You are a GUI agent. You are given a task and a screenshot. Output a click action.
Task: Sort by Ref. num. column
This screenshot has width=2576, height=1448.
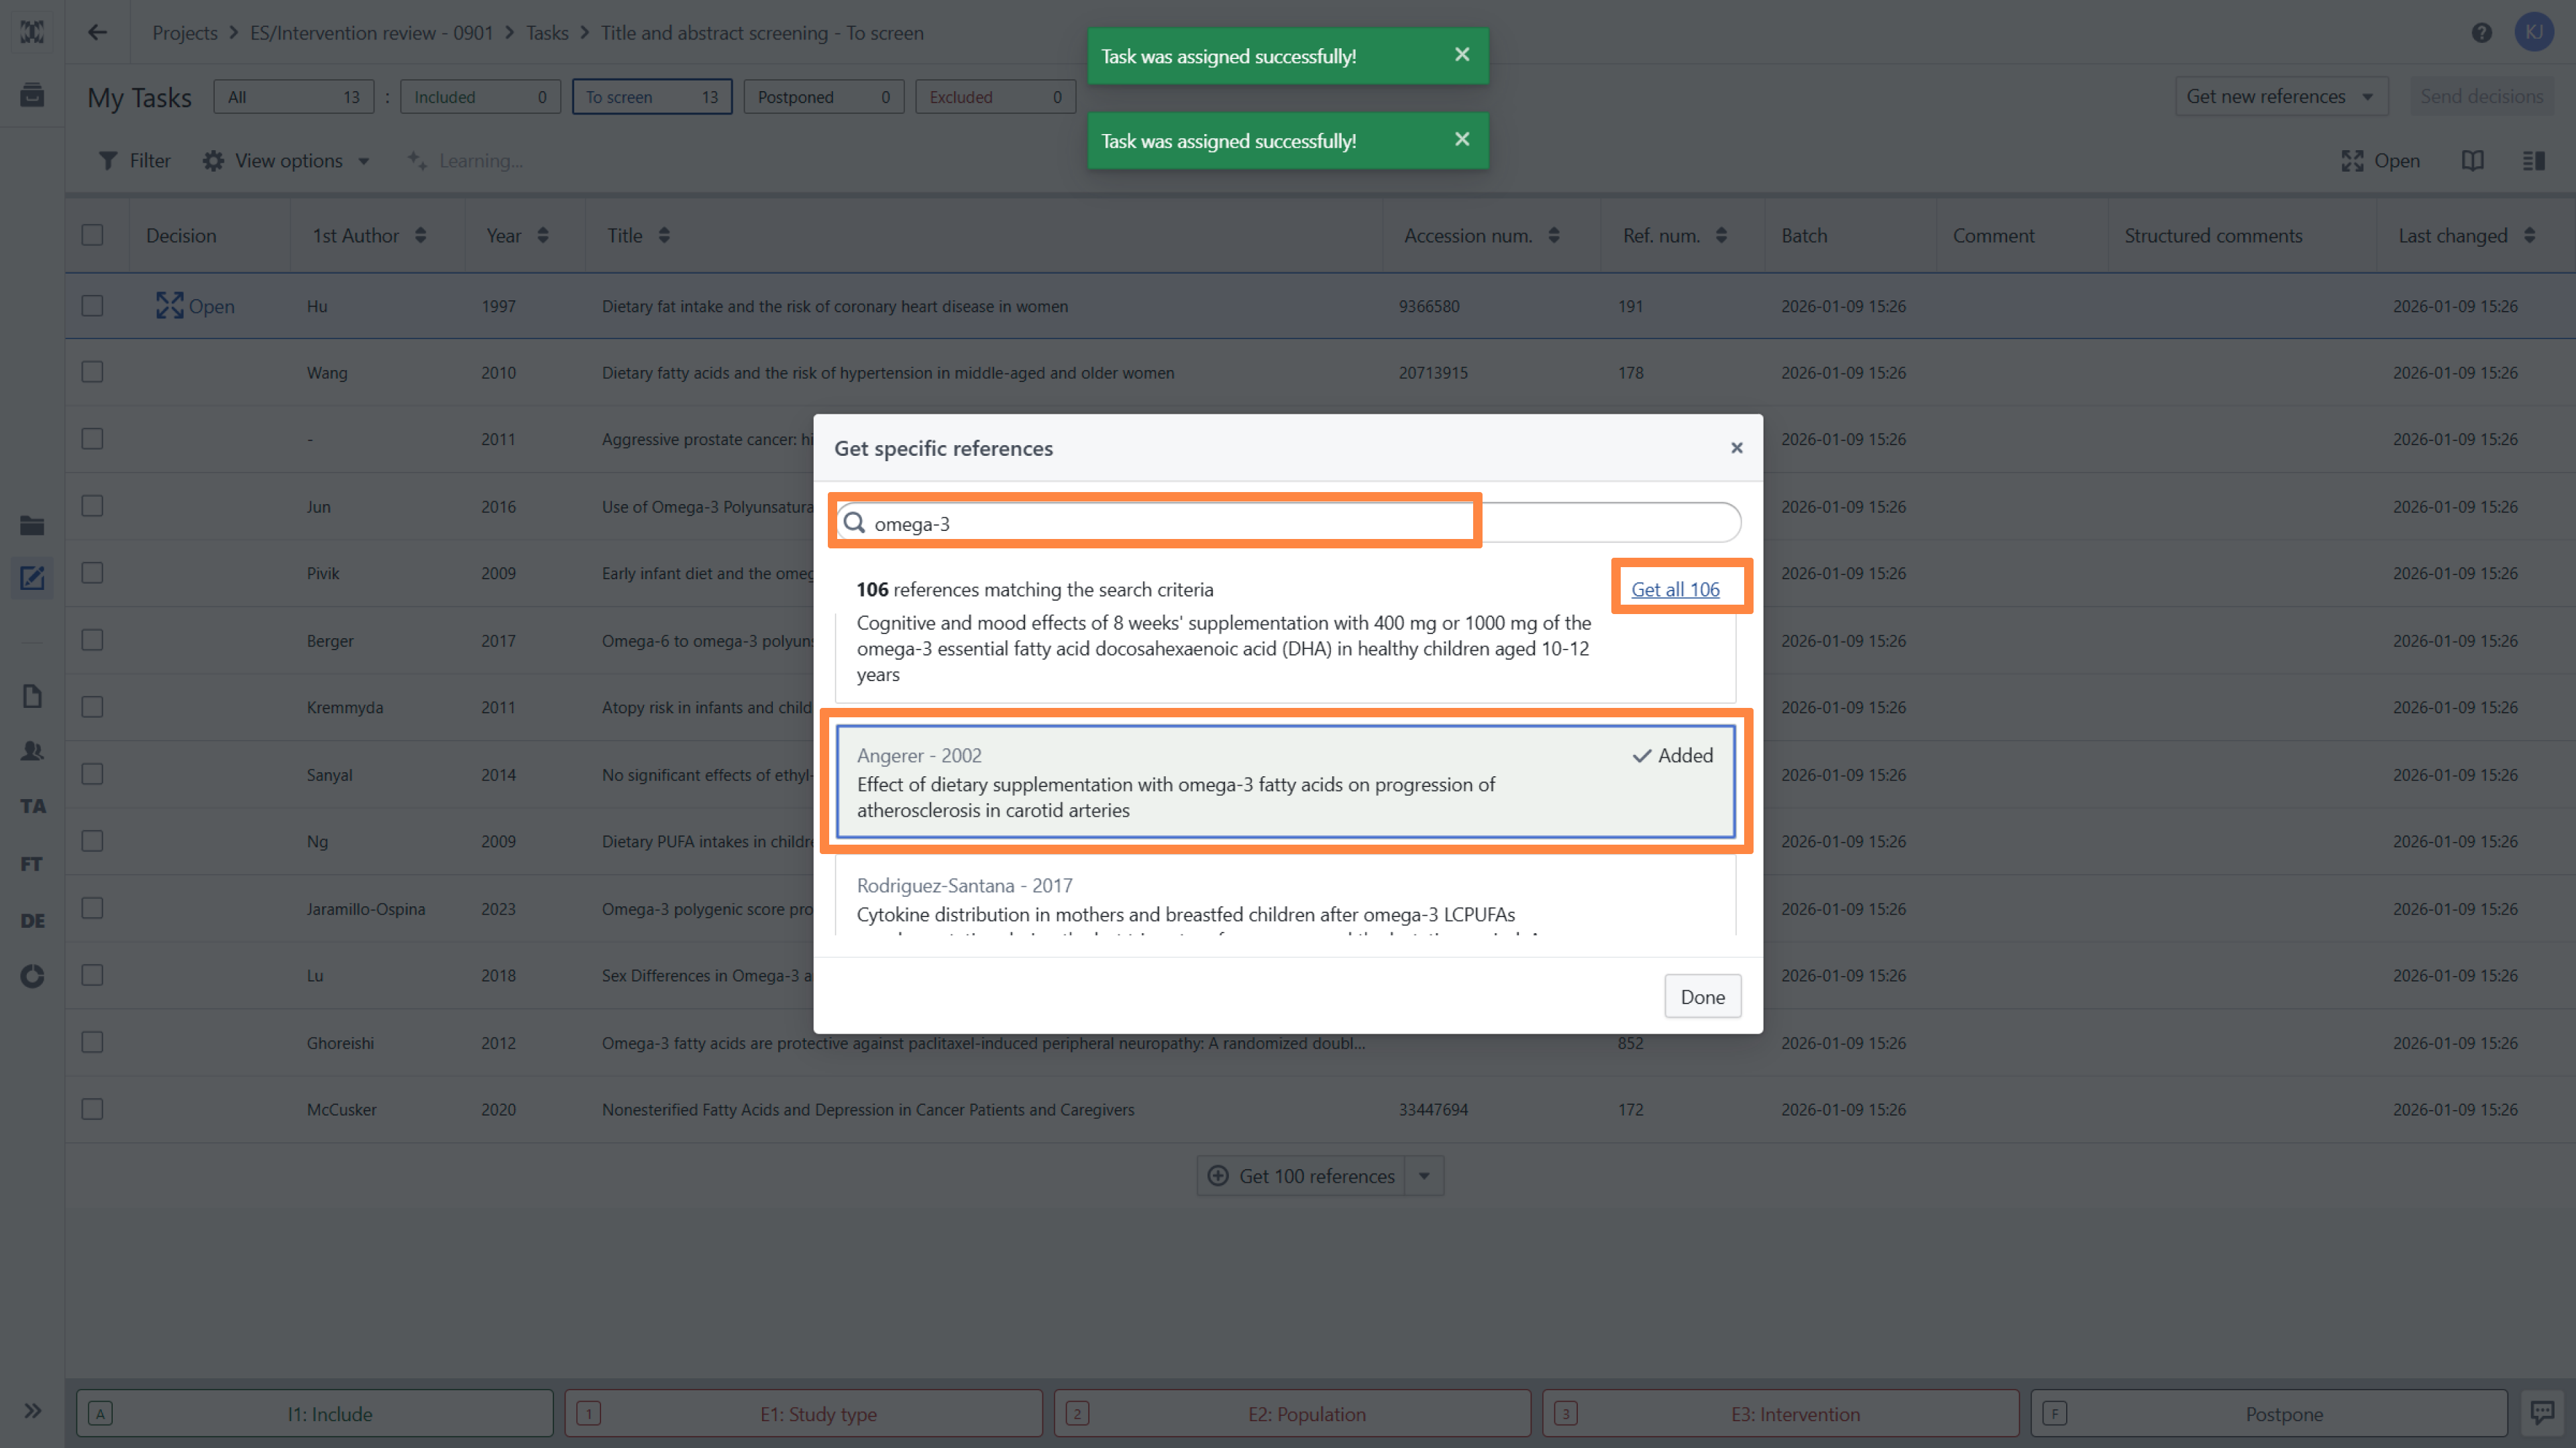(1721, 236)
